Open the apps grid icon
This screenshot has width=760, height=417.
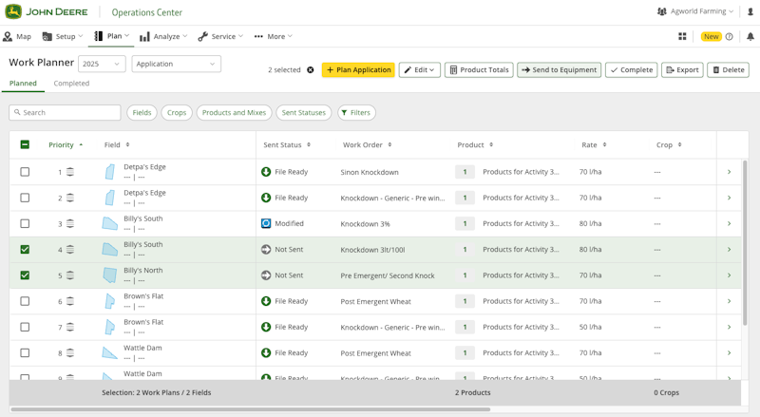(682, 36)
